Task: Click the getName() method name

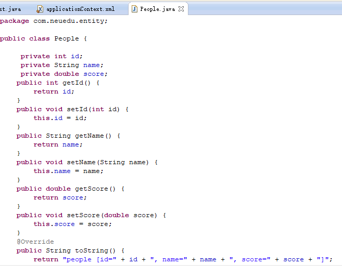Action: click(x=93, y=136)
